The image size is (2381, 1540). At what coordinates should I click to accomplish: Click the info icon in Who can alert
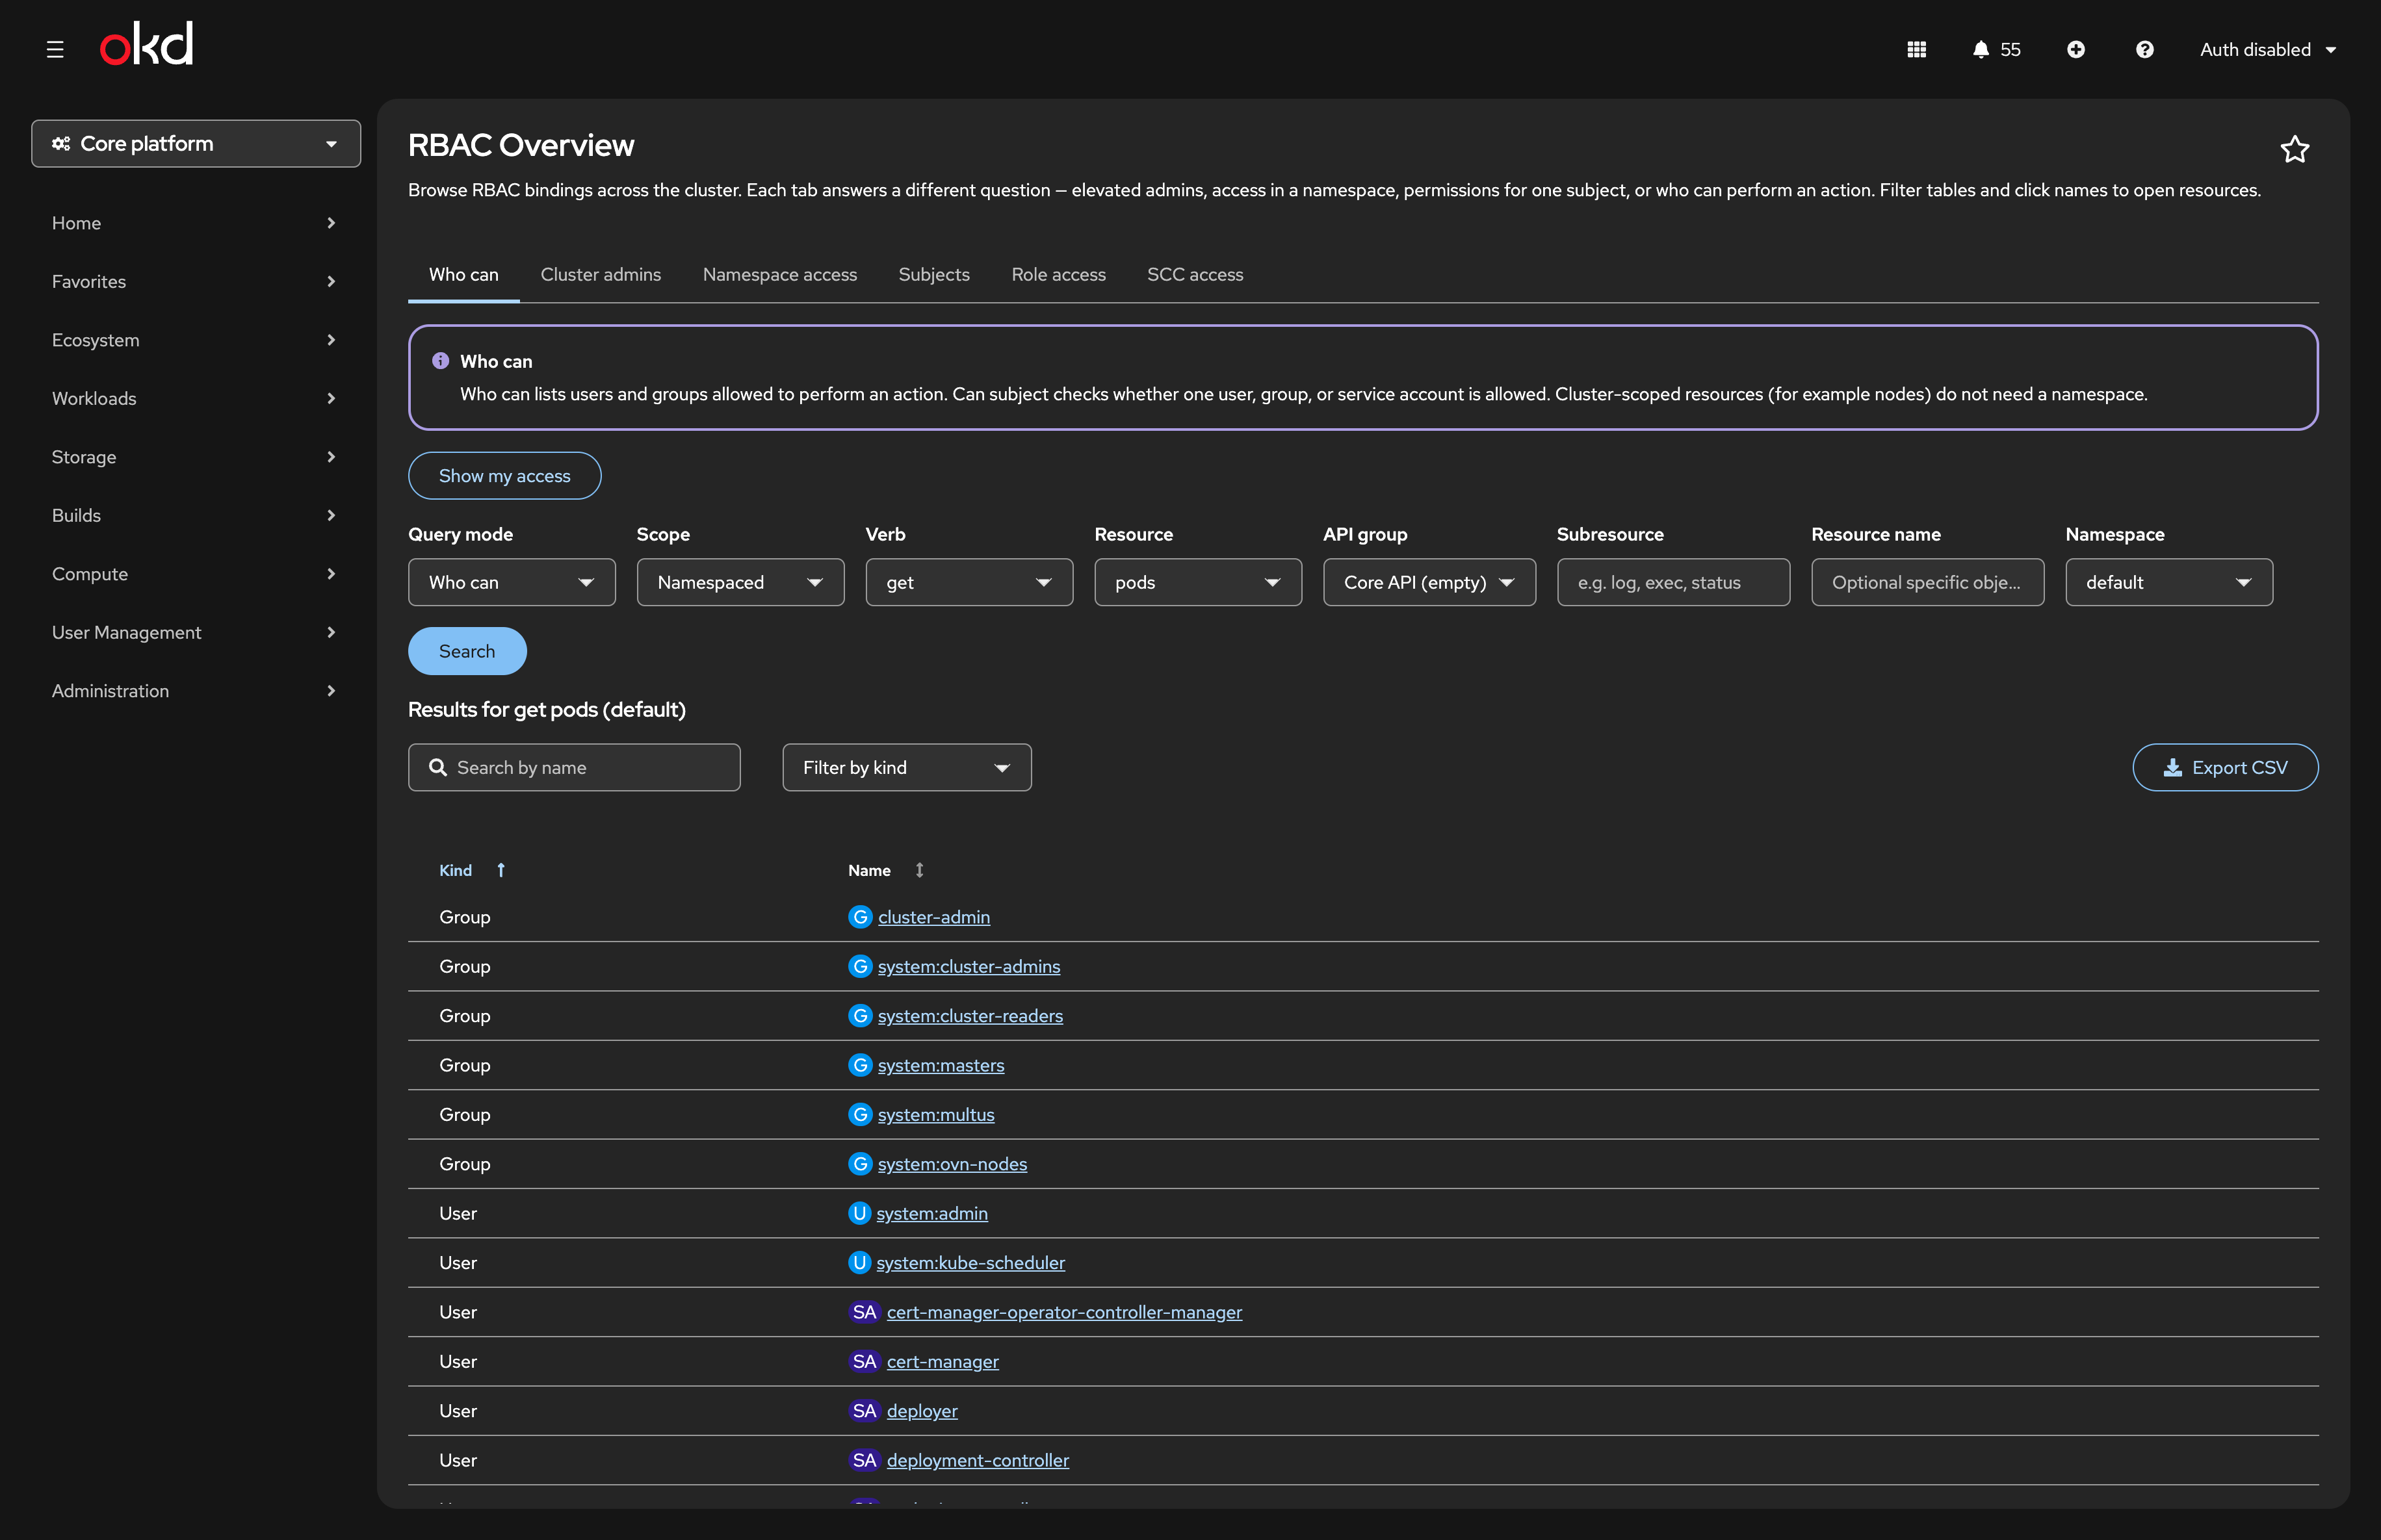point(440,361)
